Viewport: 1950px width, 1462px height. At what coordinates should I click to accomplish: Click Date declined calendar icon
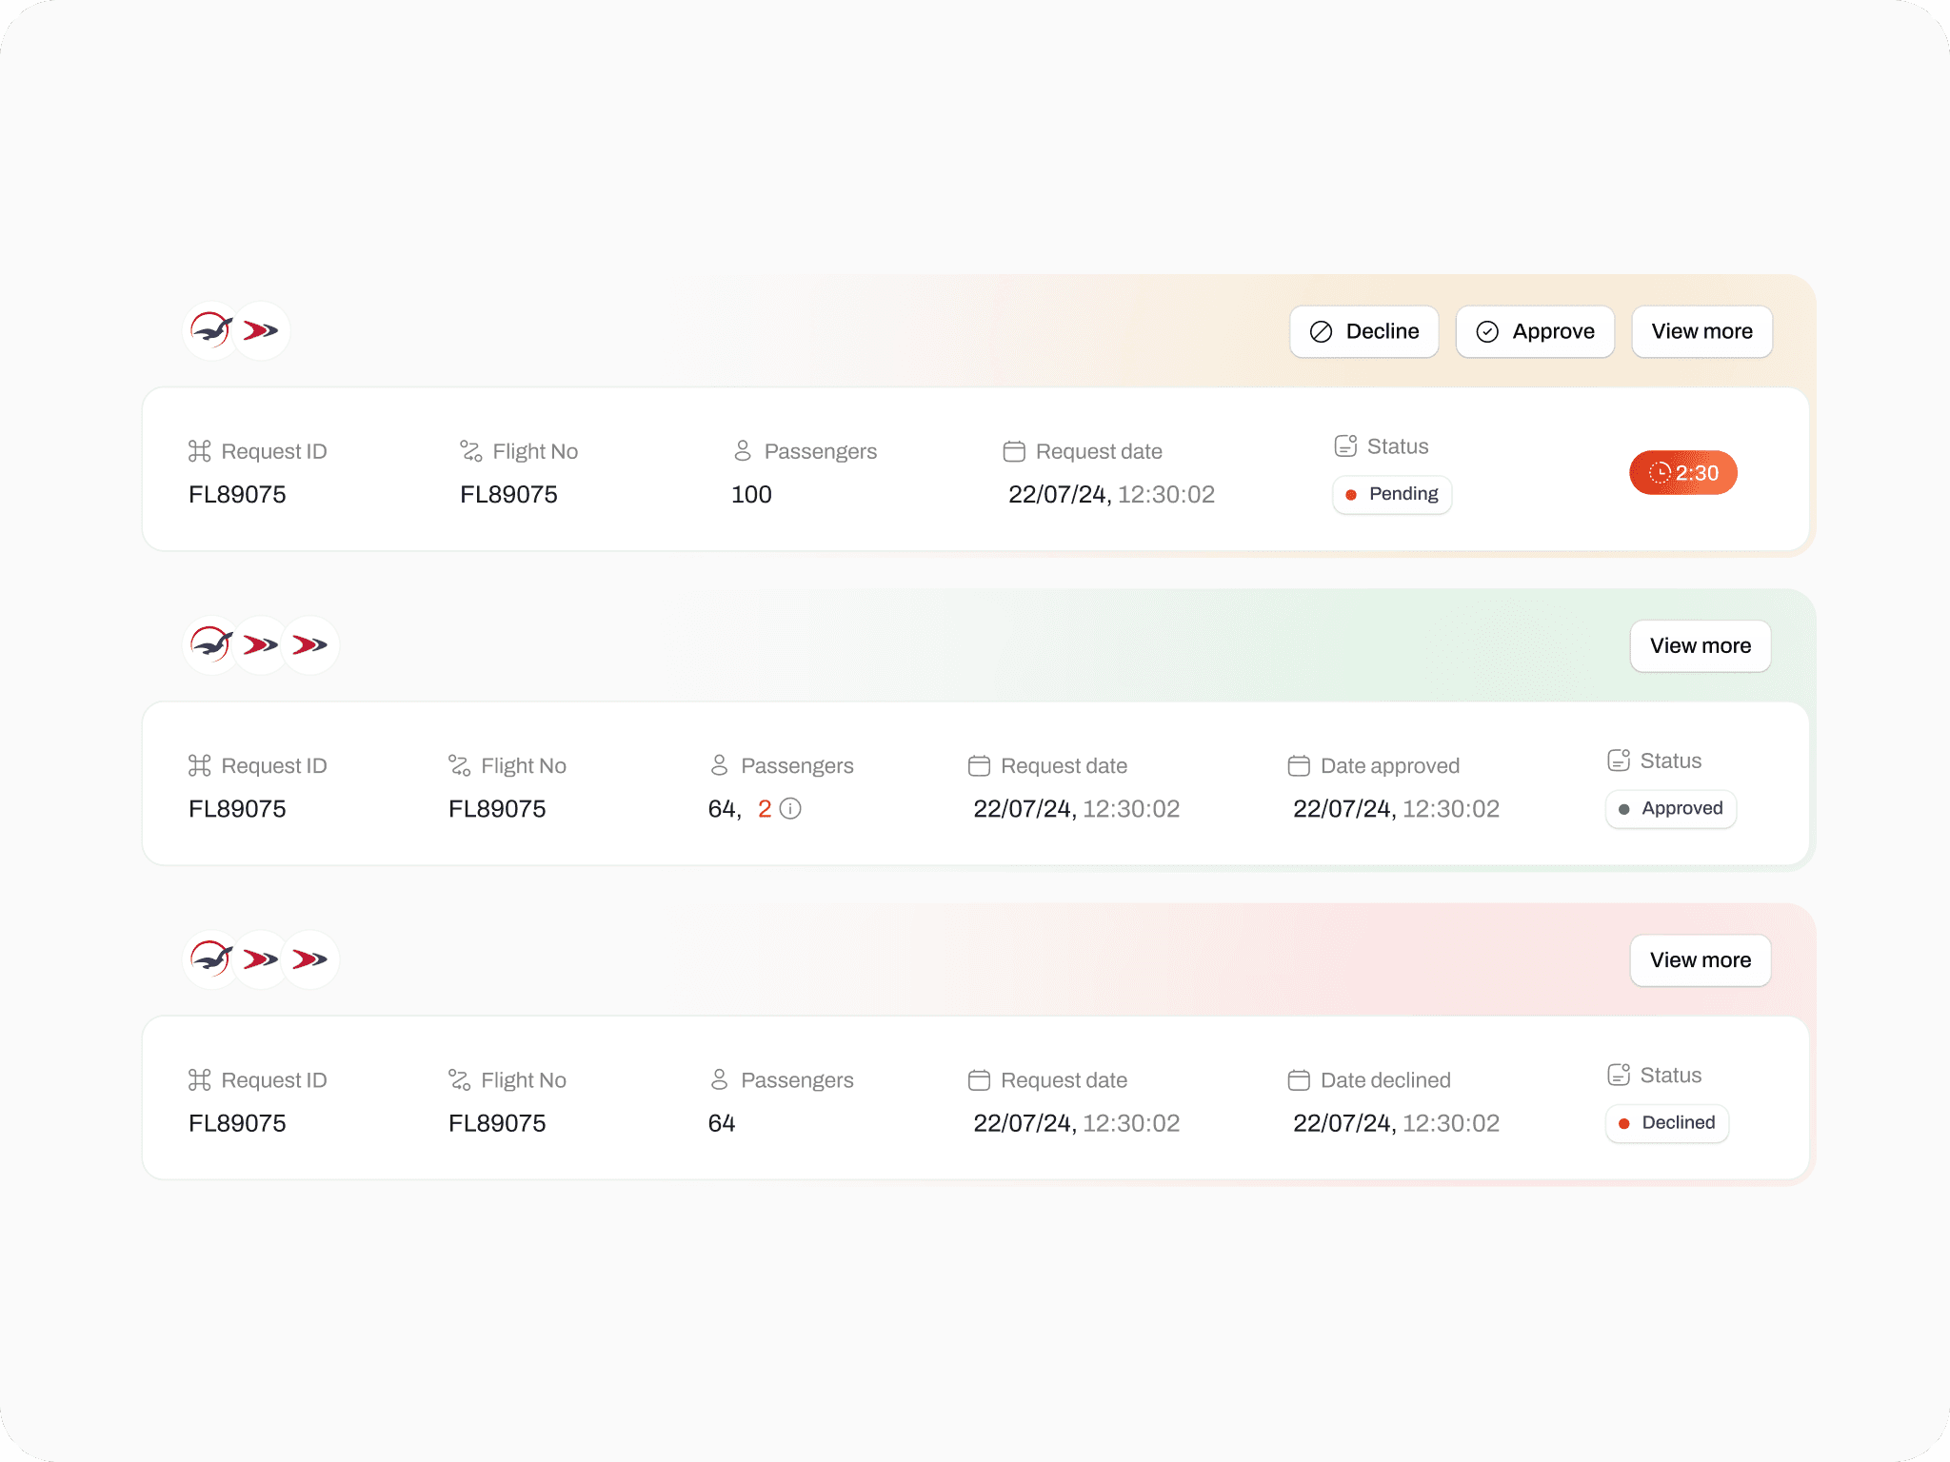tap(1299, 1080)
